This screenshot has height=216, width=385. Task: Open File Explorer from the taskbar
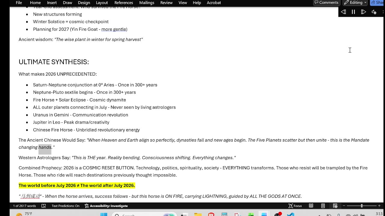pos(198,214)
